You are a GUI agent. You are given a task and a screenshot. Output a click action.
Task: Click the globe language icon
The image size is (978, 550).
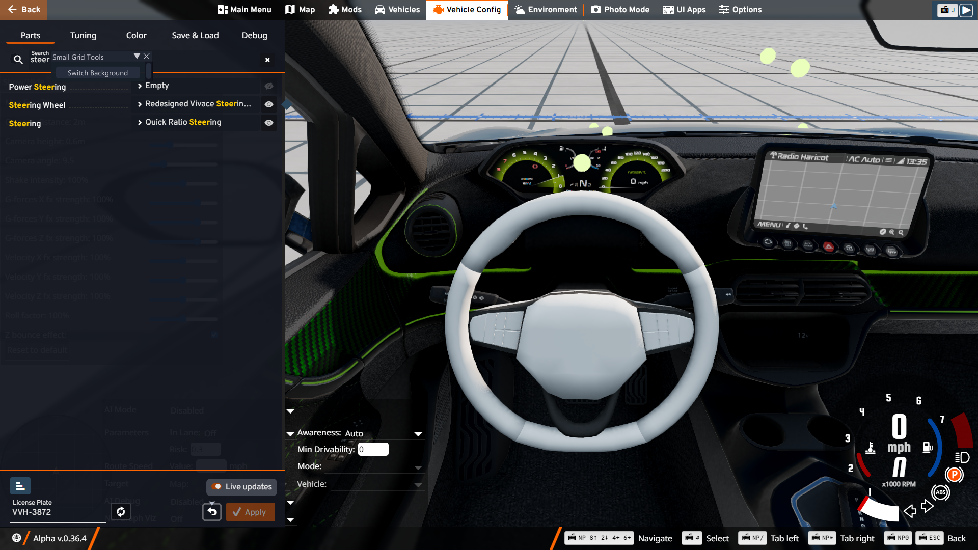(x=17, y=538)
